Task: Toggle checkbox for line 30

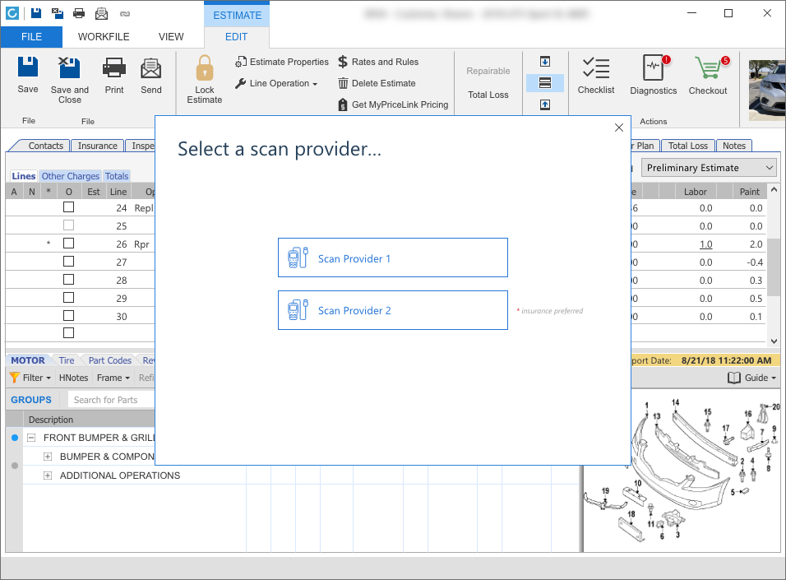Action: [x=69, y=316]
